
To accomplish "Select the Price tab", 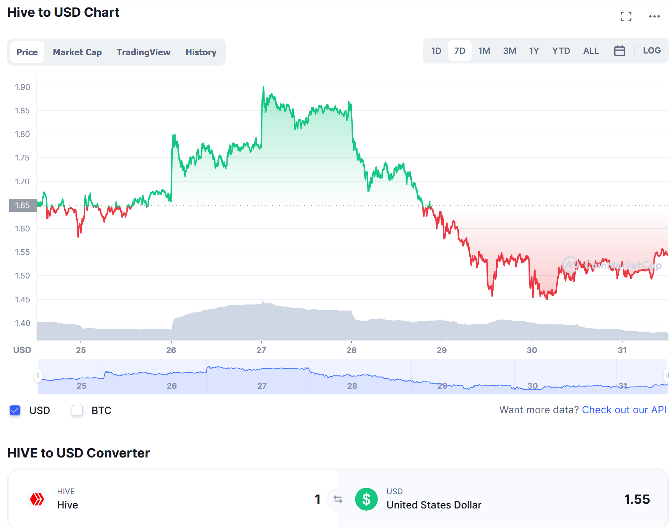I will (x=27, y=52).
